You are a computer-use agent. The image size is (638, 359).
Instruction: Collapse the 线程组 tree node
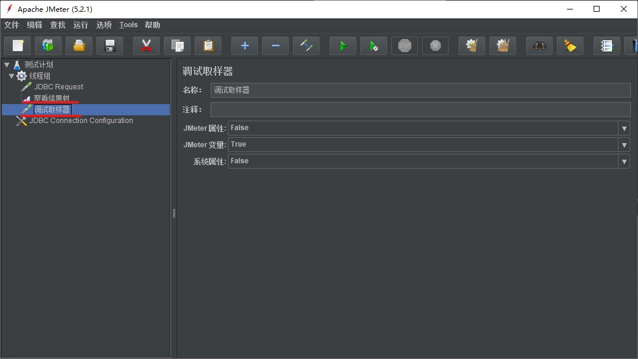tap(11, 76)
